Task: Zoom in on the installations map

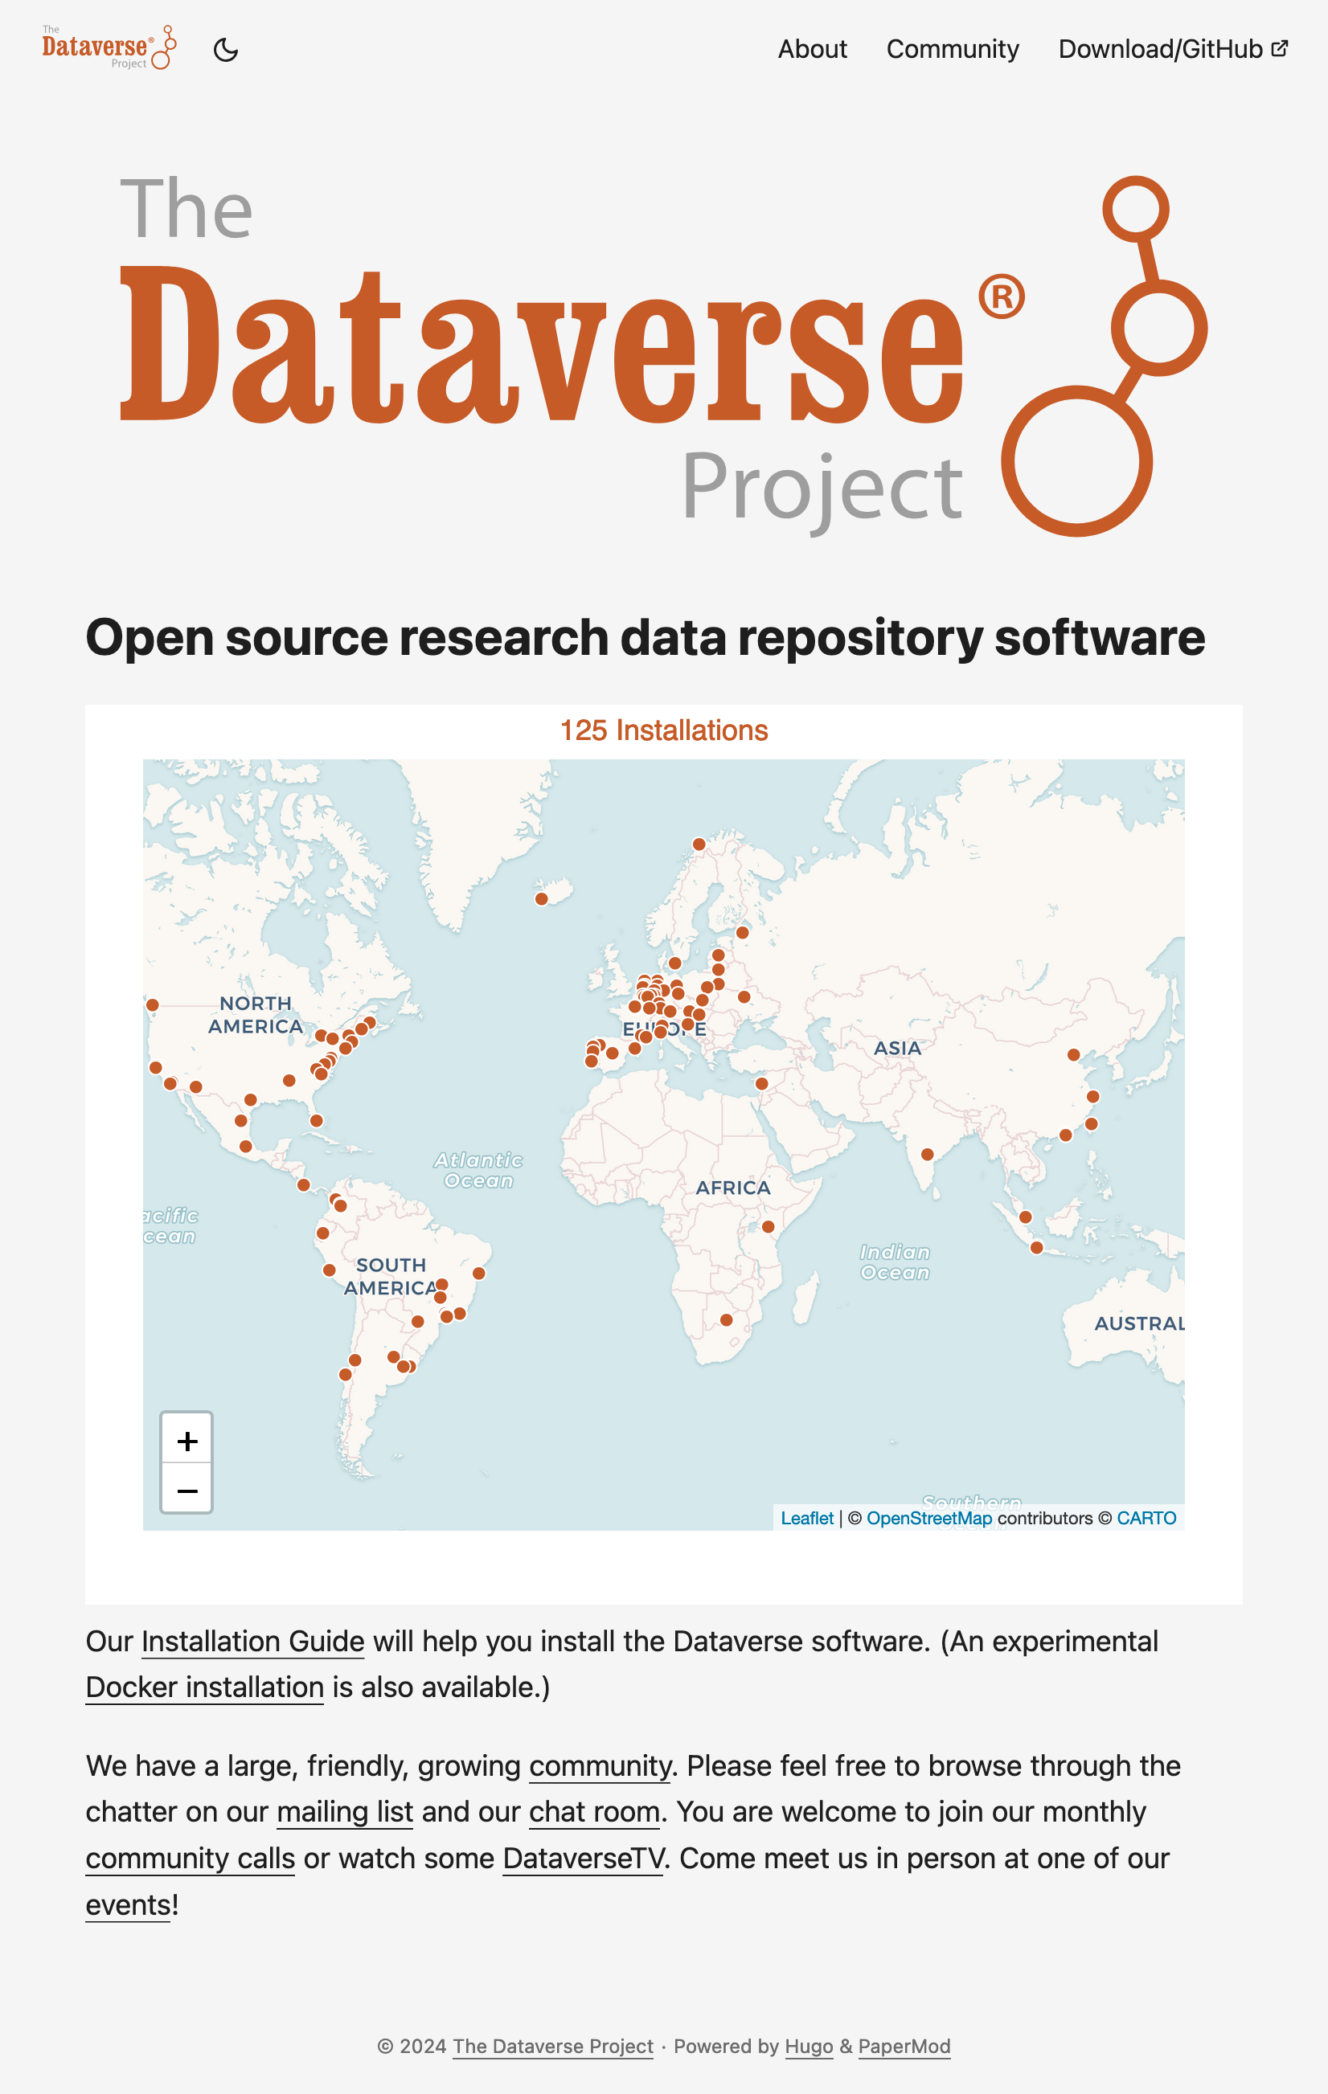Action: [x=187, y=1441]
